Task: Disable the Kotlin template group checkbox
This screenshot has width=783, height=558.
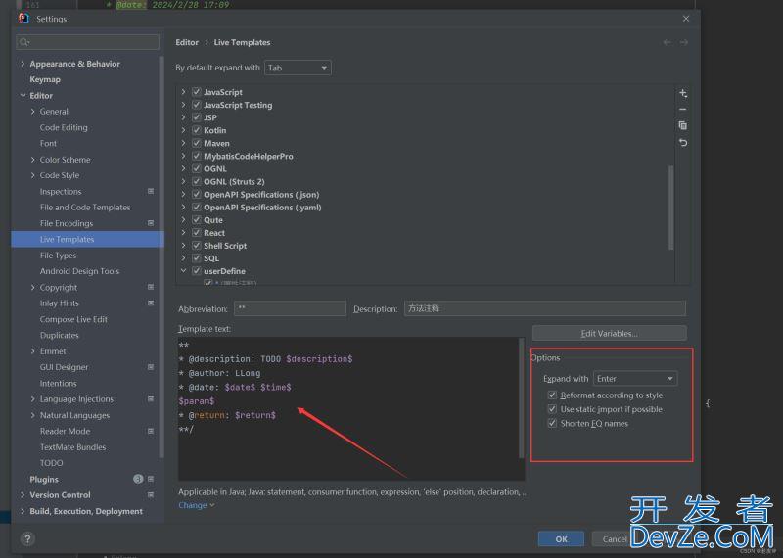Action: [197, 130]
